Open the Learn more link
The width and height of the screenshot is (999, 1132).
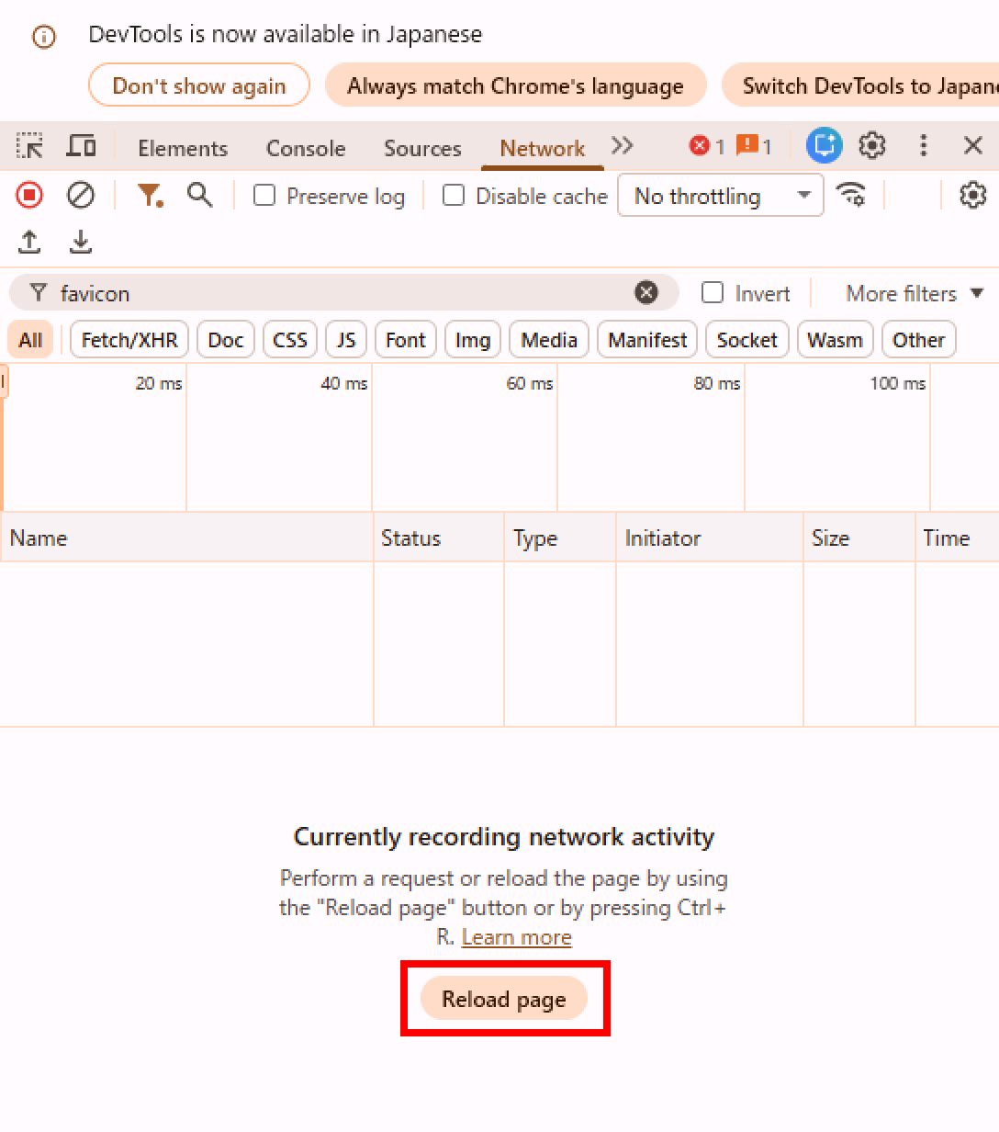[x=516, y=936]
